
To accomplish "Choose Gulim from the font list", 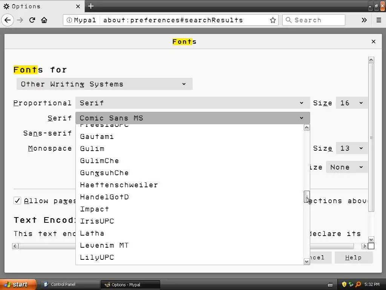I will [x=190, y=149].
